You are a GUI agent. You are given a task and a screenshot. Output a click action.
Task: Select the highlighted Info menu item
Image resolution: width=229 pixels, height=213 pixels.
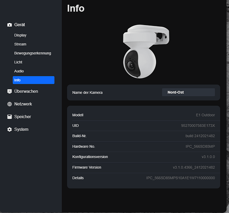[34, 80]
